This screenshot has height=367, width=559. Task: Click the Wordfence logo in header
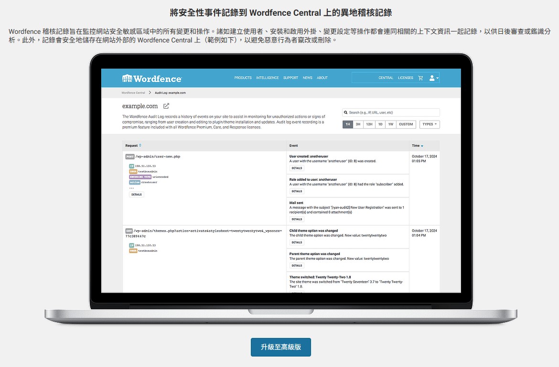point(152,78)
